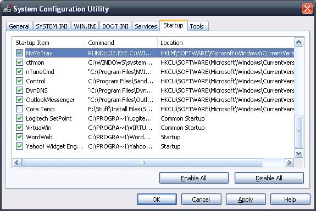Open the Services tab
The image size is (316, 211).
pyautogui.click(x=146, y=26)
